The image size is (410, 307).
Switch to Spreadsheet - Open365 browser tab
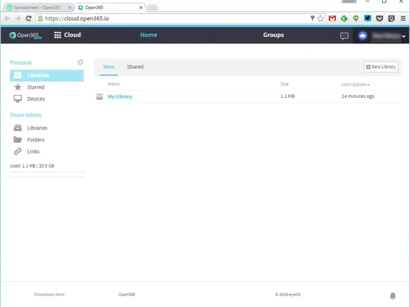[x=37, y=8]
